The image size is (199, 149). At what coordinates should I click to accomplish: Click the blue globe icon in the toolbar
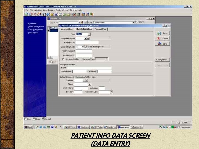pyautogui.click(x=48, y=14)
